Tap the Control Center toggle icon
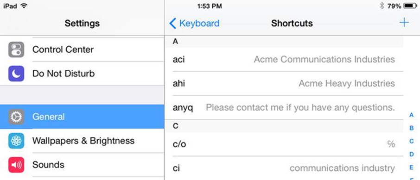The width and height of the screenshot is (420, 180). coord(16,50)
